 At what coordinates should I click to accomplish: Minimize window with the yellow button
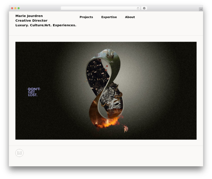15,8
